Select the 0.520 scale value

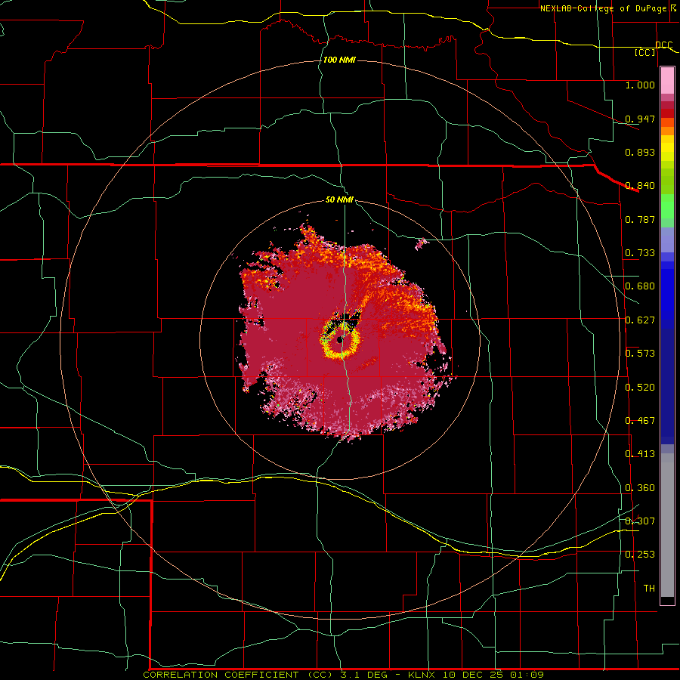(640, 388)
